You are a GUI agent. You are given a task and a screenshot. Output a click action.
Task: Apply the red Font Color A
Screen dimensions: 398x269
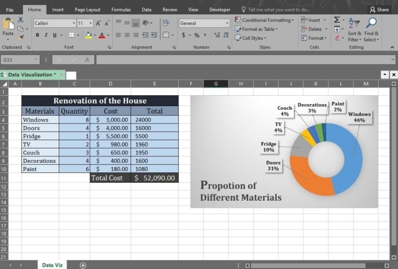pos(102,35)
